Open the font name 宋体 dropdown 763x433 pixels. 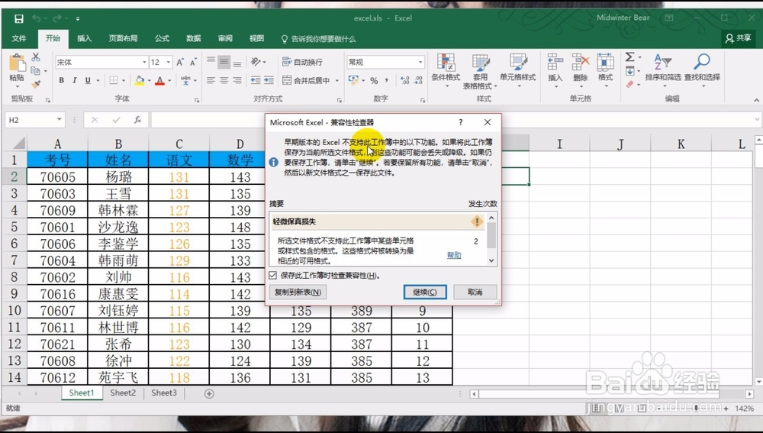pyautogui.click(x=144, y=63)
